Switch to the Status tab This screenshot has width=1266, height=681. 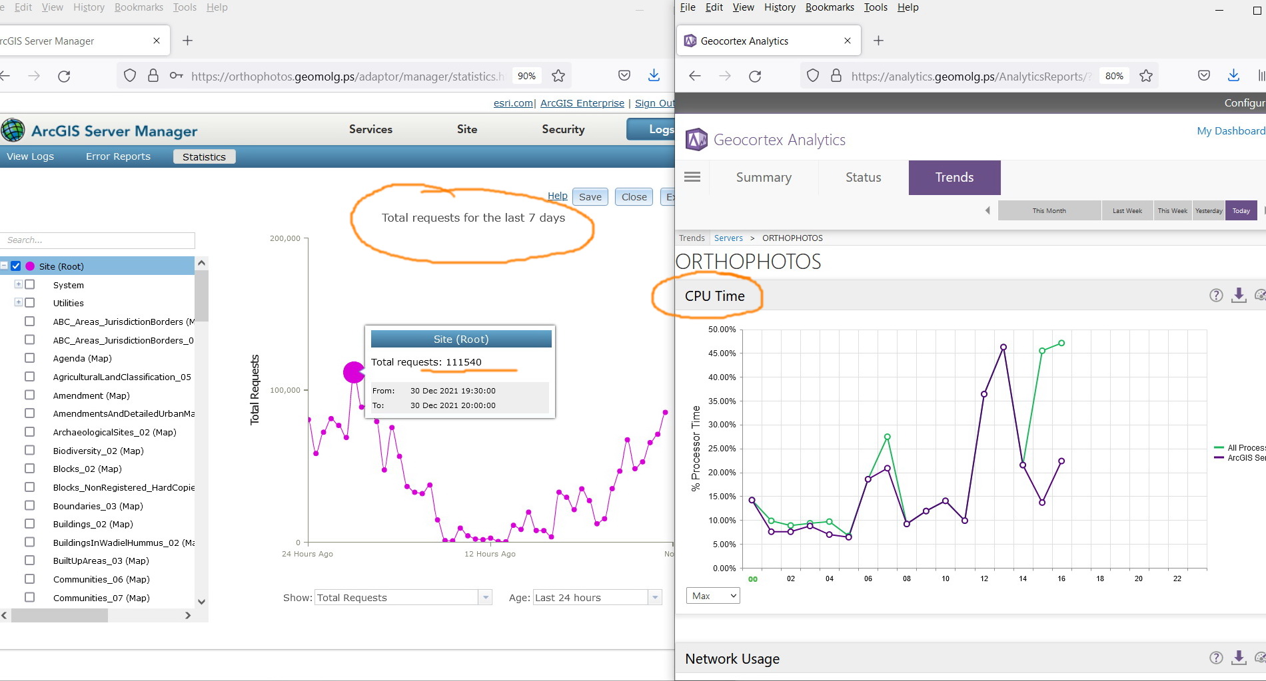coord(863,177)
